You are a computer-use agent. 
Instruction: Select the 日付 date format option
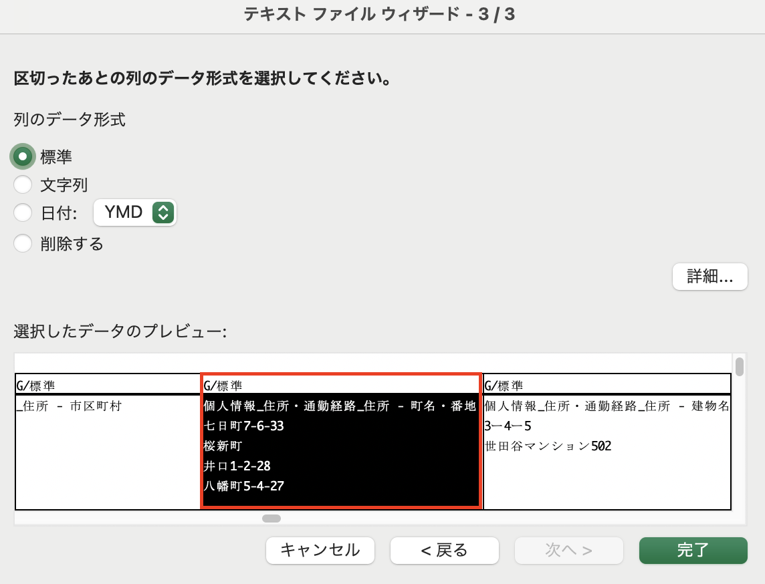tap(22, 212)
